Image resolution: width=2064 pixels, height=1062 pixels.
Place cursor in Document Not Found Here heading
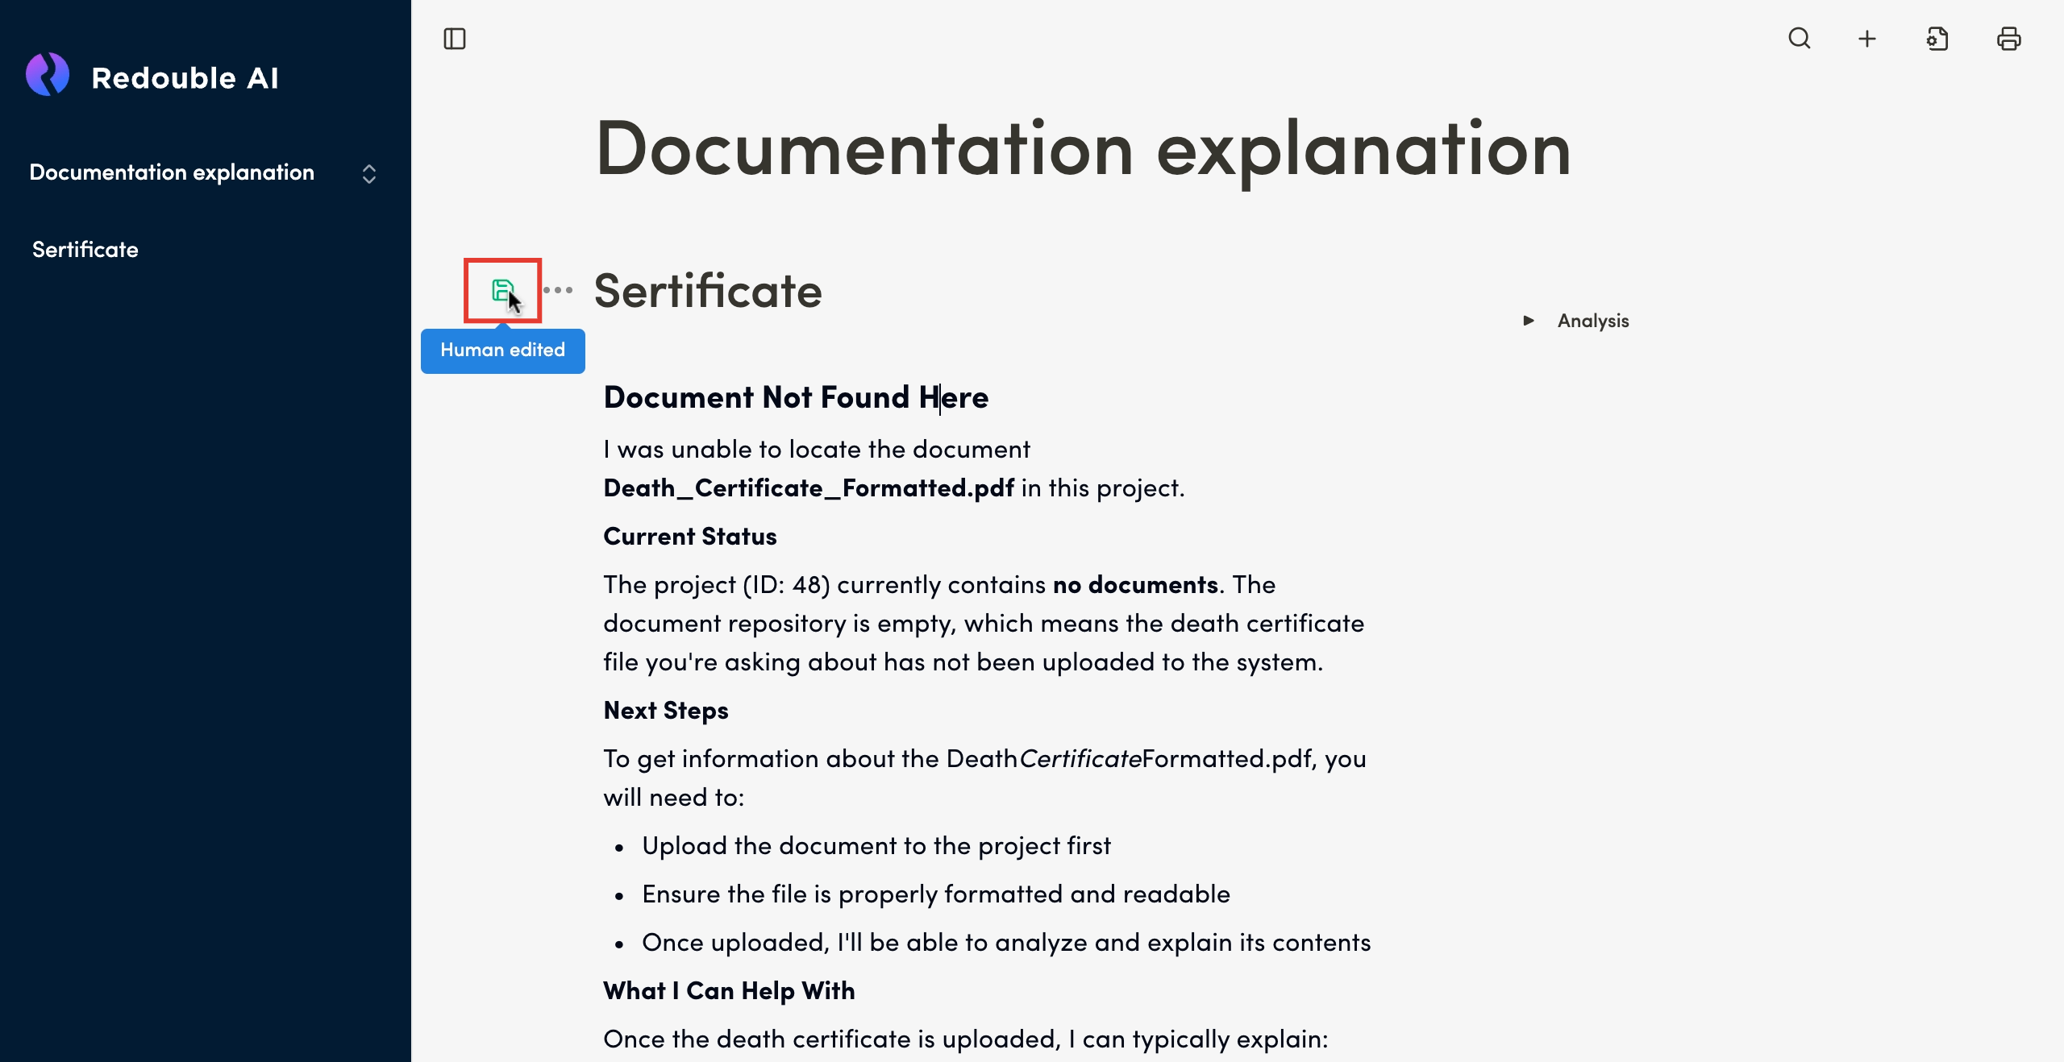coord(795,397)
